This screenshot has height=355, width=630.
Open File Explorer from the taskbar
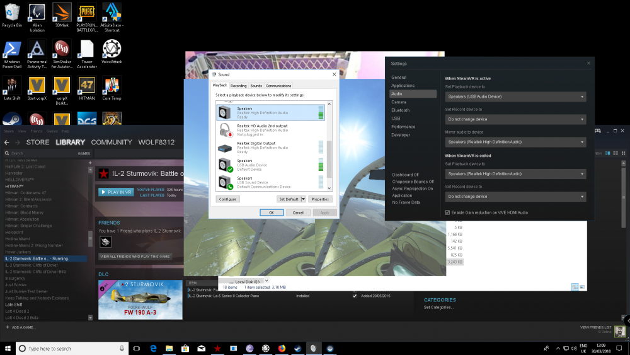pos(169,348)
